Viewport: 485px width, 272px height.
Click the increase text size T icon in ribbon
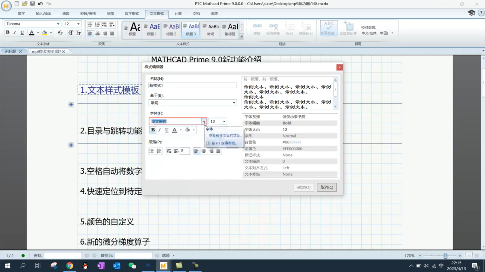(71, 33)
